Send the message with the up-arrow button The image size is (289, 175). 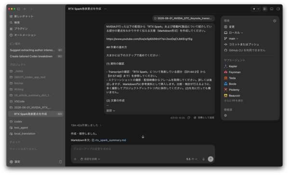(x=210, y=159)
